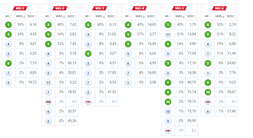Sort V65-1 by NR column

pos(8,16)
